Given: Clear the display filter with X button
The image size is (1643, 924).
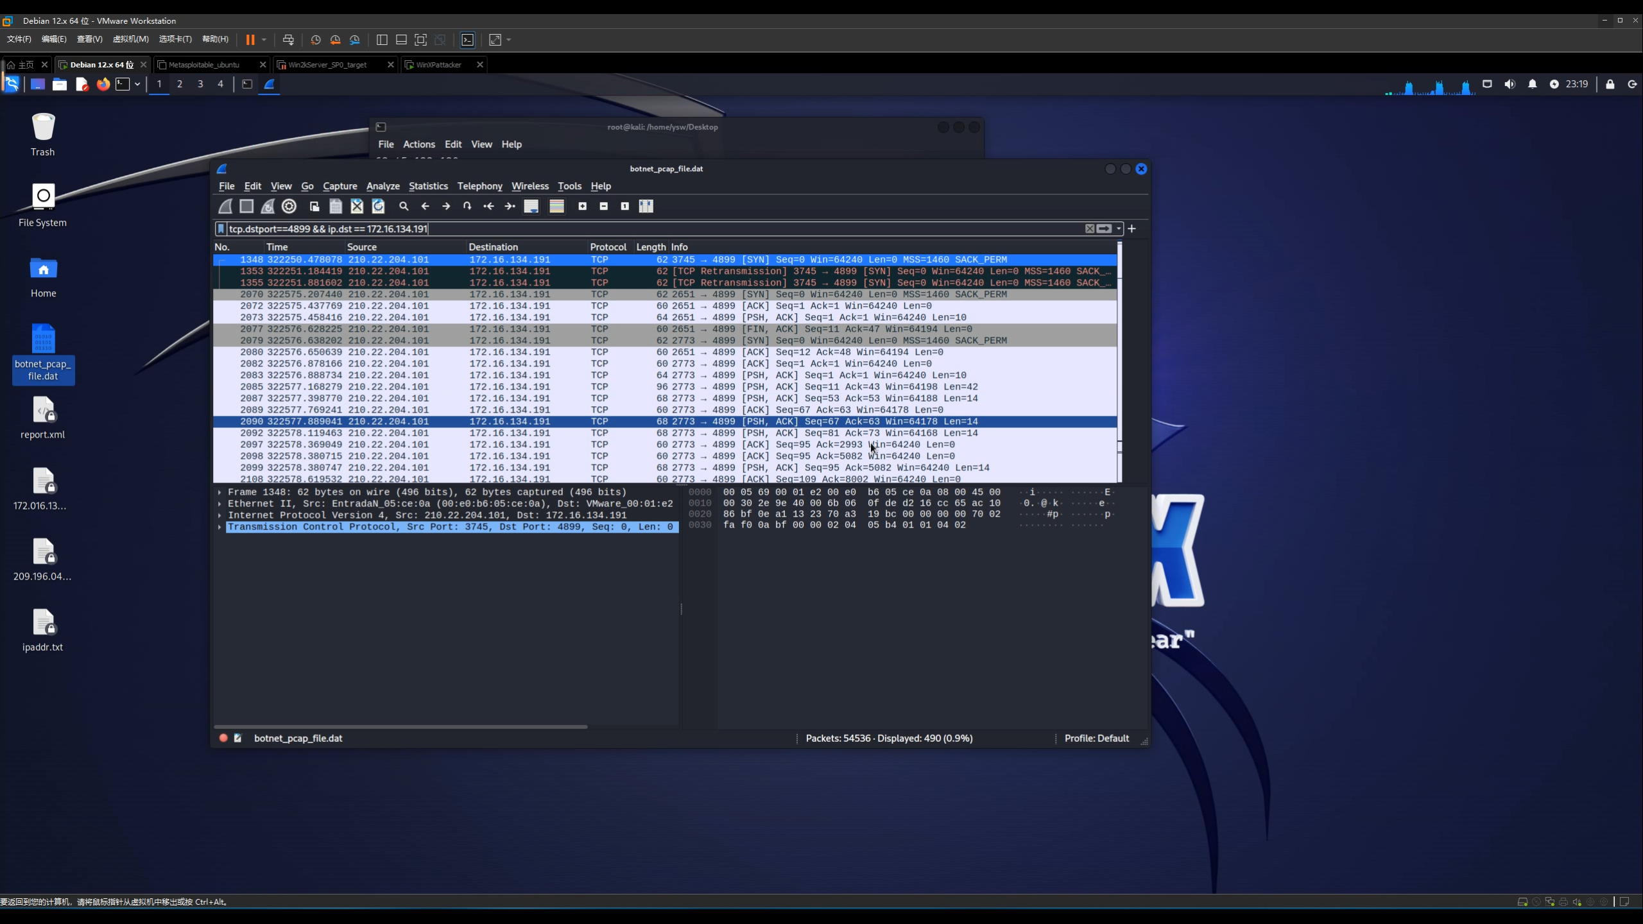Looking at the screenshot, I should tap(1089, 228).
